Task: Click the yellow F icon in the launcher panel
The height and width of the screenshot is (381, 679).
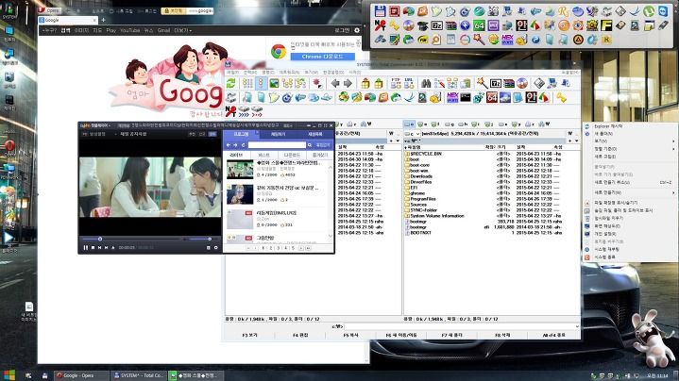Action: coord(606,25)
